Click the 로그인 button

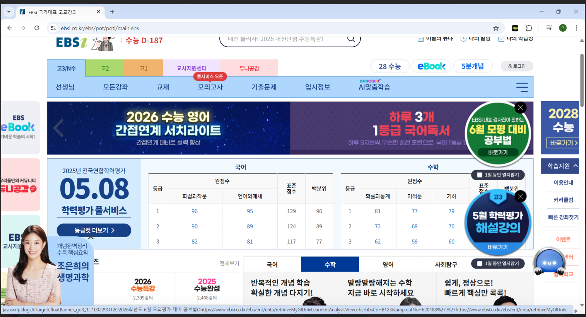pyautogui.click(x=517, y=66)
